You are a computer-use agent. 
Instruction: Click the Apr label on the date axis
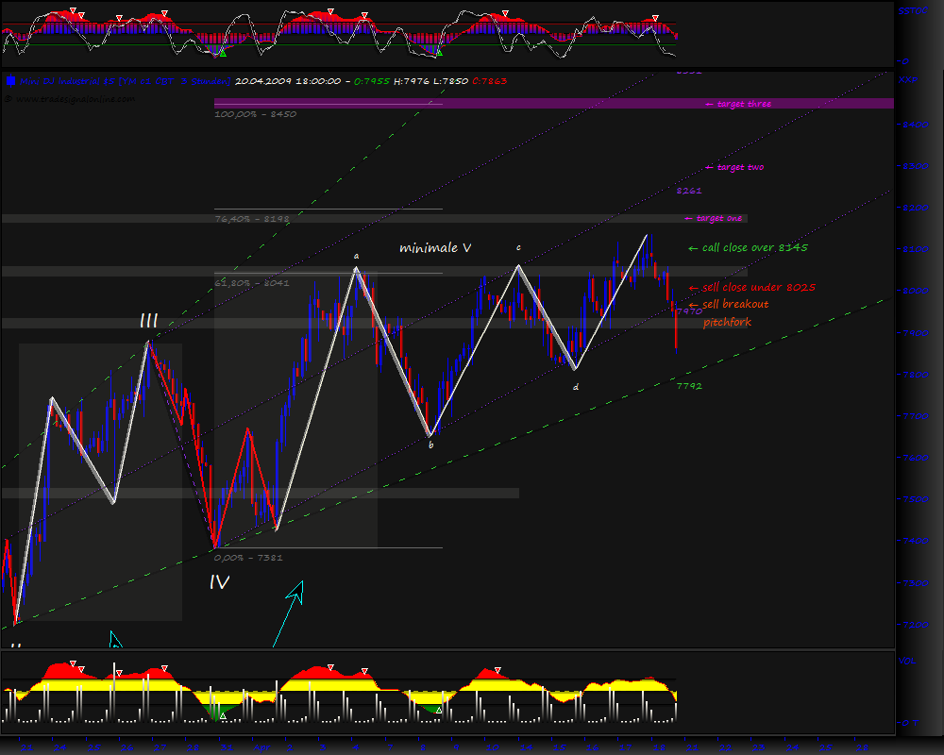[x=261, y=747]
